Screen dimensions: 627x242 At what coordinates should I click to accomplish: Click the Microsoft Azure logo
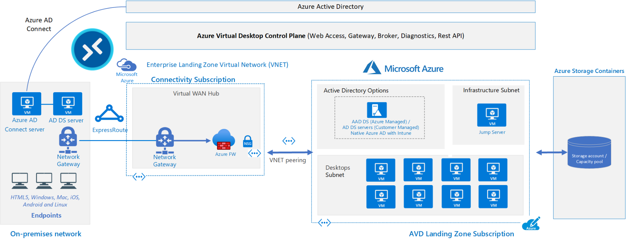[403, 68]
